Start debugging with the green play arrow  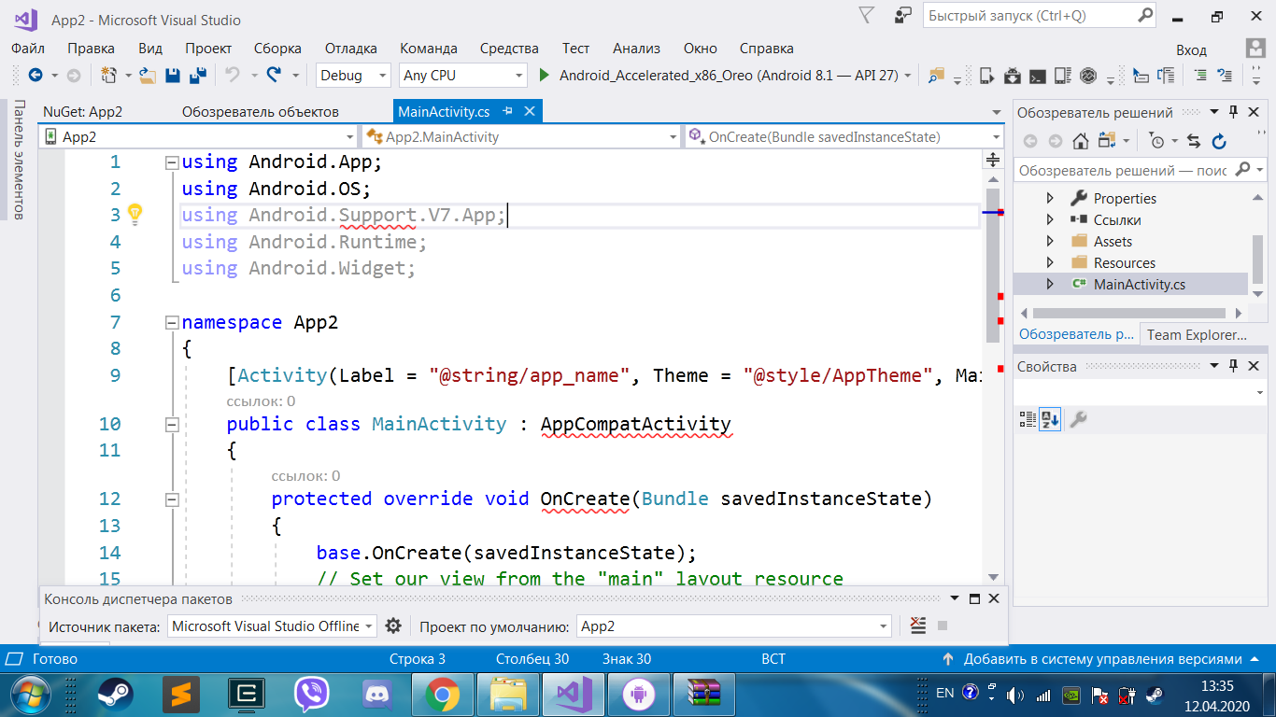click(x=546, y=76)
